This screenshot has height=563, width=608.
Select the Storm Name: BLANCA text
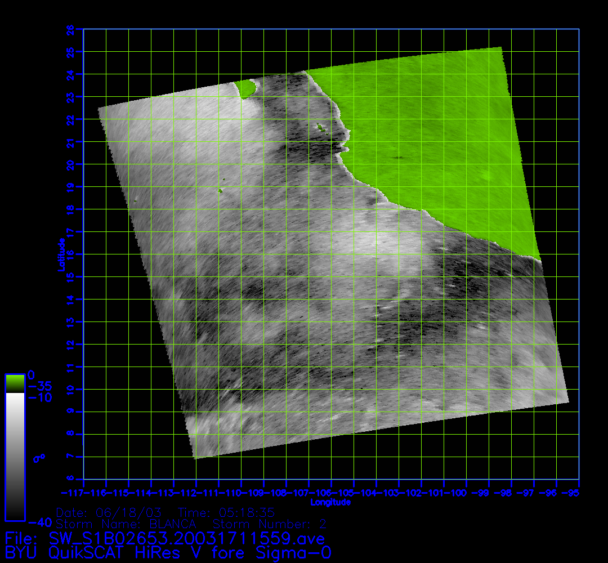pos(126,524)
